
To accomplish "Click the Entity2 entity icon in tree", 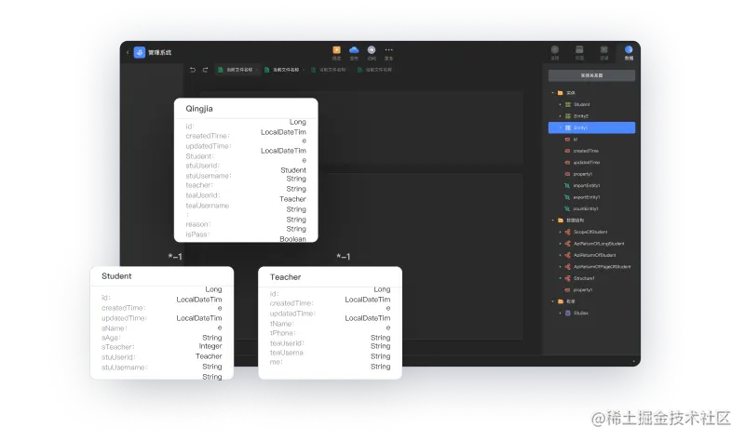I will click(x=568, y=116).
